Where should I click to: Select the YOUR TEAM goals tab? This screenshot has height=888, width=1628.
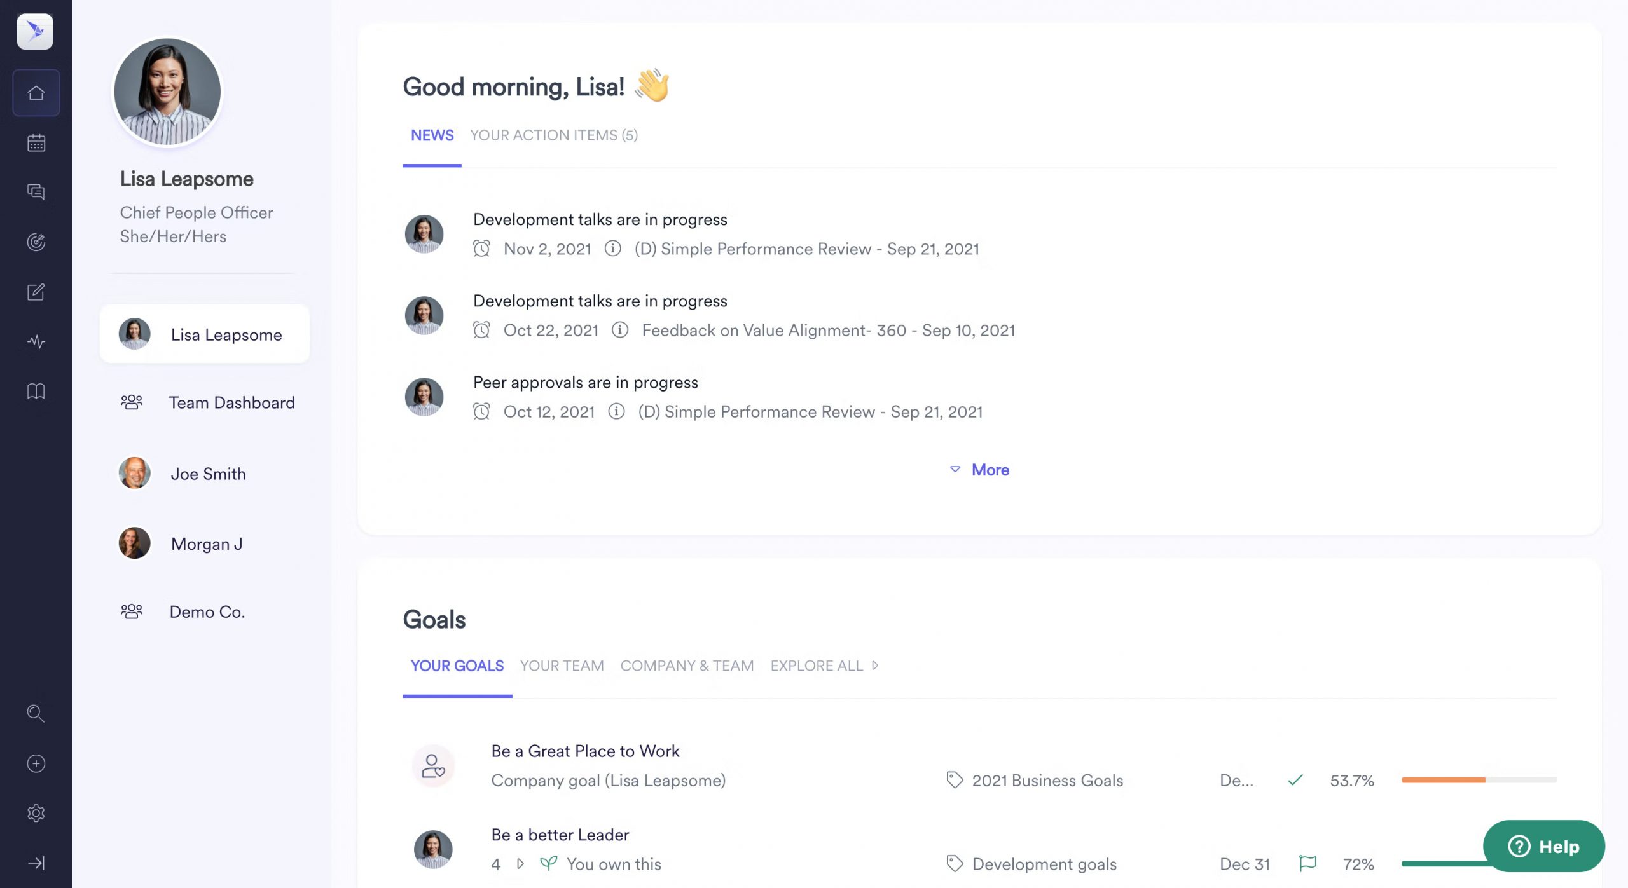pyautogui.click(x=562, y=665)
